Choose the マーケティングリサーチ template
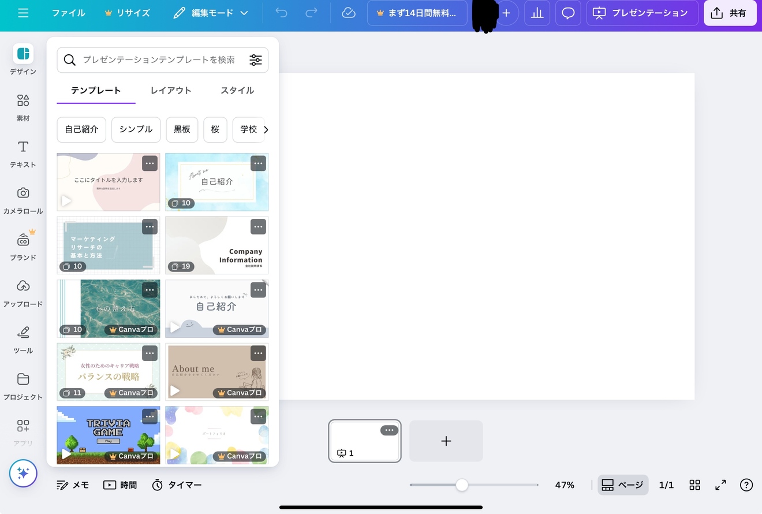The width and height of the screenshot is (762, 514). tap(109, 245)
